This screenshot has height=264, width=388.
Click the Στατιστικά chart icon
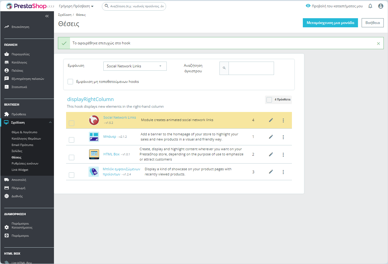7,87
